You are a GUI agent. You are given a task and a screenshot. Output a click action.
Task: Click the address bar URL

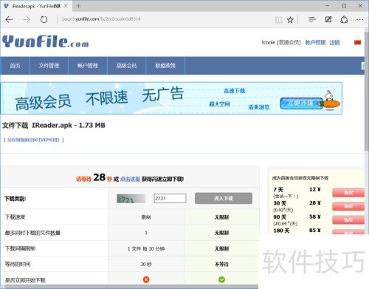tap(101, 19)
